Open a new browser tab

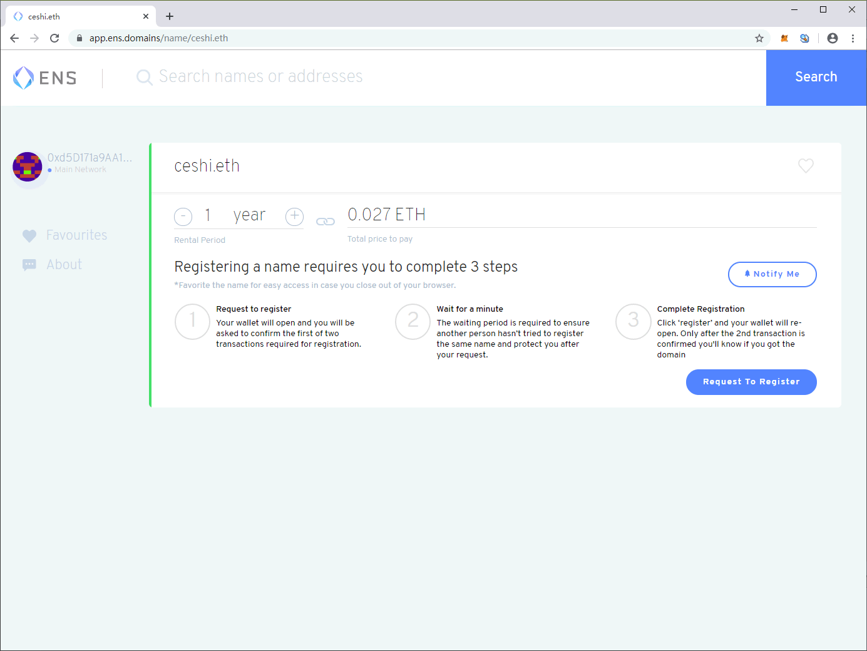click(170, 16)
